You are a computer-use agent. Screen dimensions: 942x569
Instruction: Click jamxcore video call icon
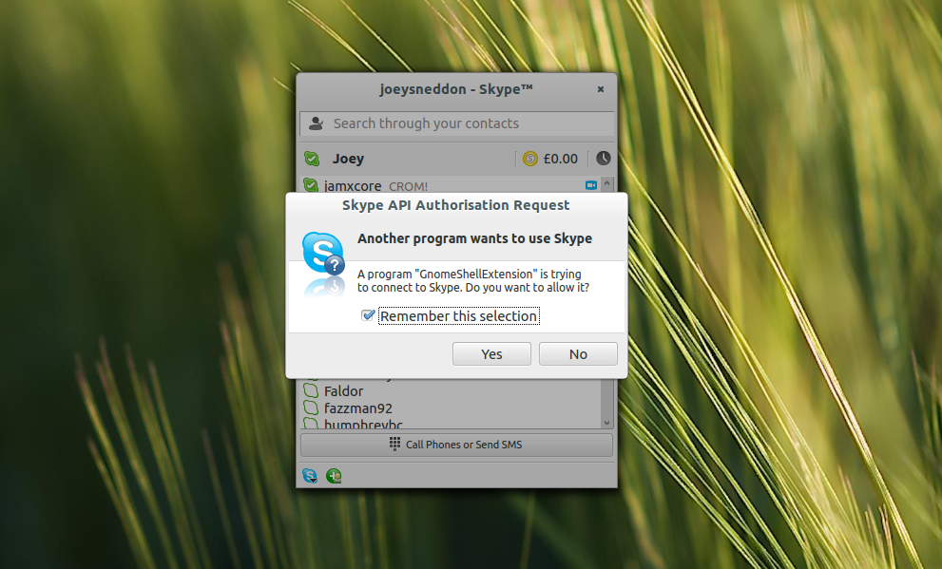(591, 185)
